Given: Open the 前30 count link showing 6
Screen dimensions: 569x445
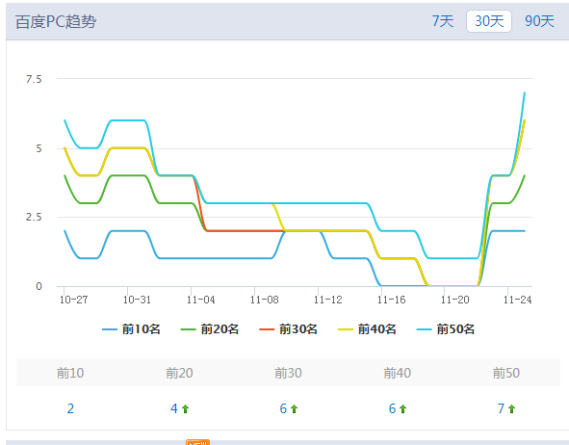Looking at the screenshot, I should (x=283, y=408).
